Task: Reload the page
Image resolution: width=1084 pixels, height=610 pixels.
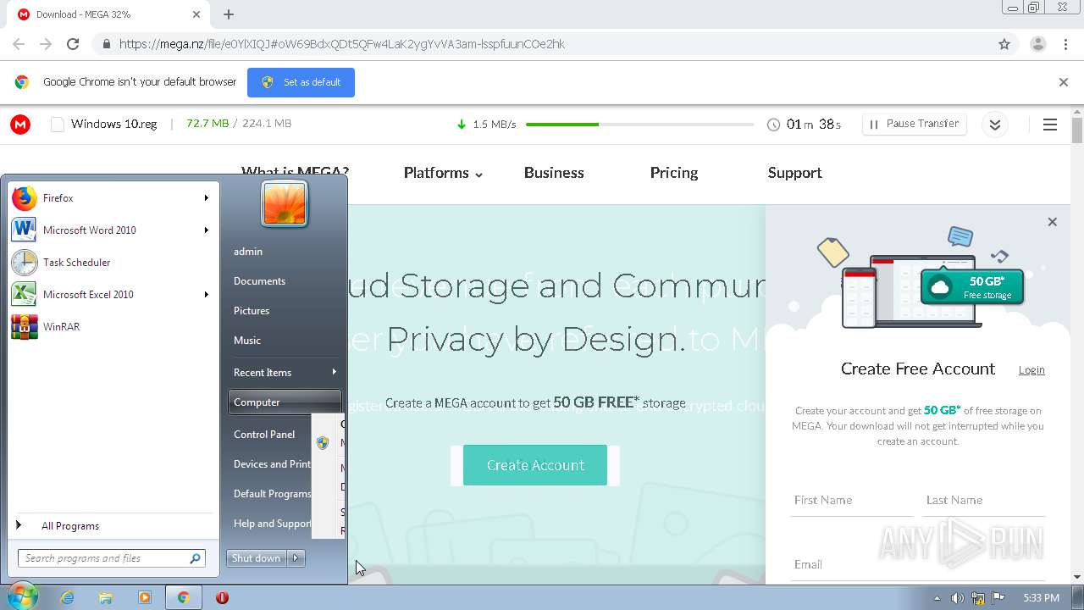Action: [x=73, y=44]
